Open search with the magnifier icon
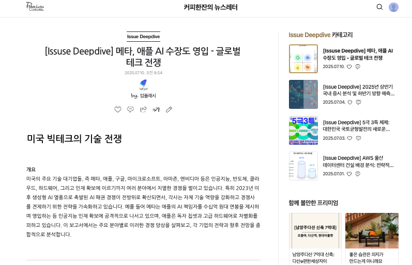This screenshot has height=265, width=412. tap(379, 7)
